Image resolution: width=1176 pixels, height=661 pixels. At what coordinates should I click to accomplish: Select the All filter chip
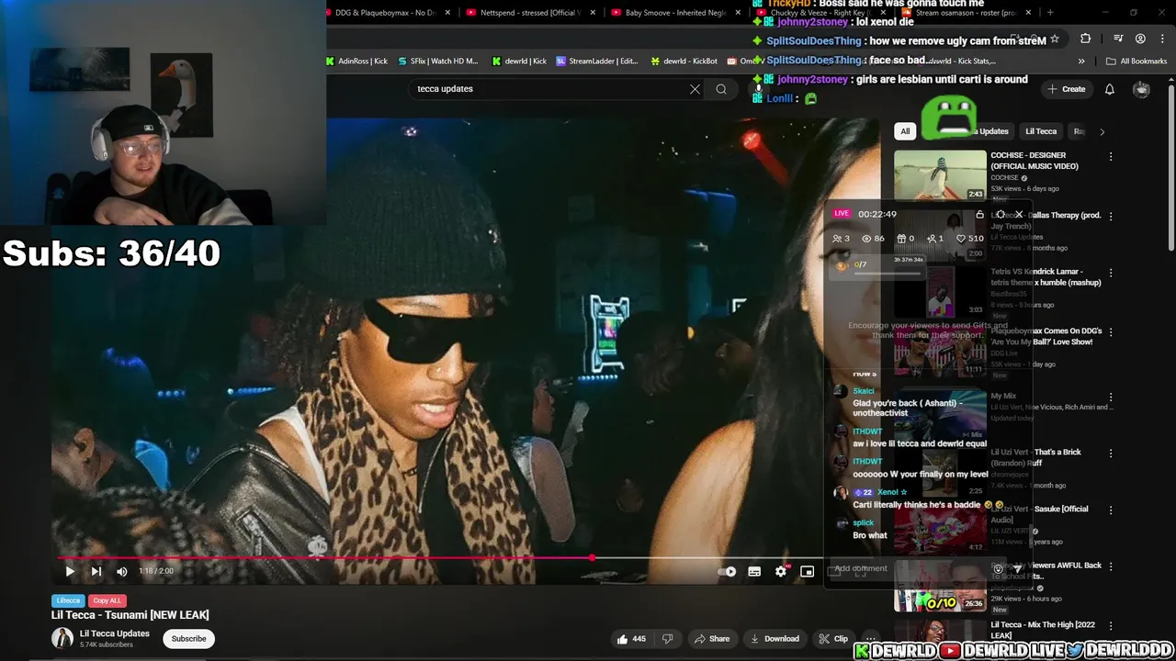tap(905, 131)
